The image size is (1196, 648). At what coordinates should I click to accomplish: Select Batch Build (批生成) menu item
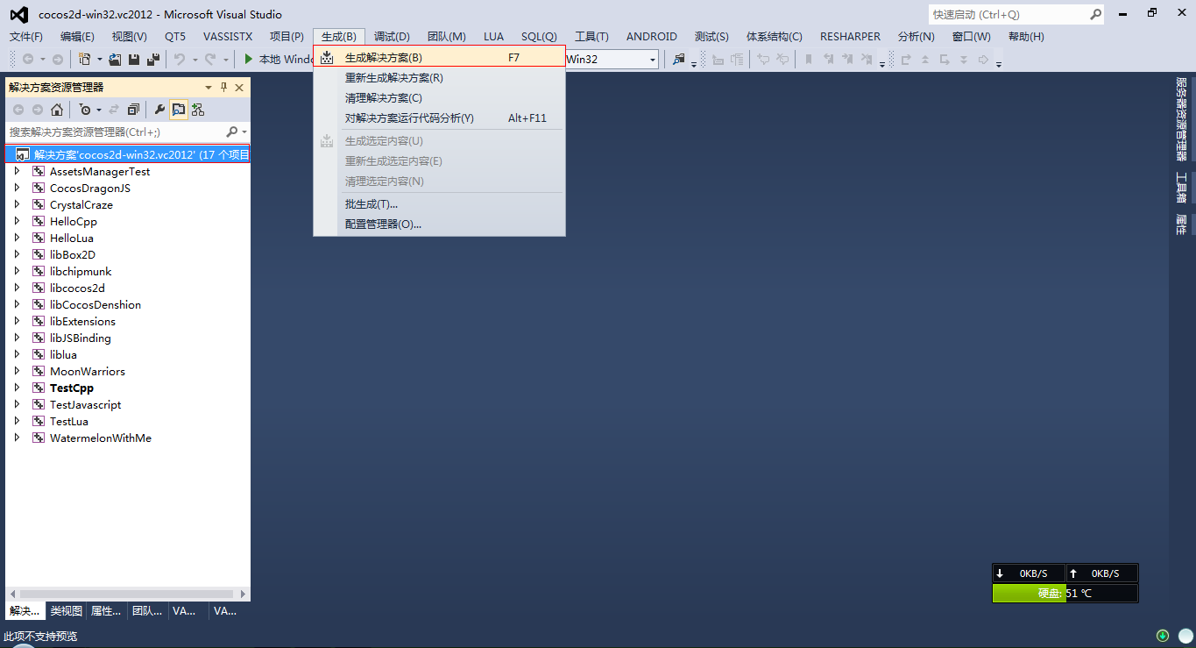(439, 203)
